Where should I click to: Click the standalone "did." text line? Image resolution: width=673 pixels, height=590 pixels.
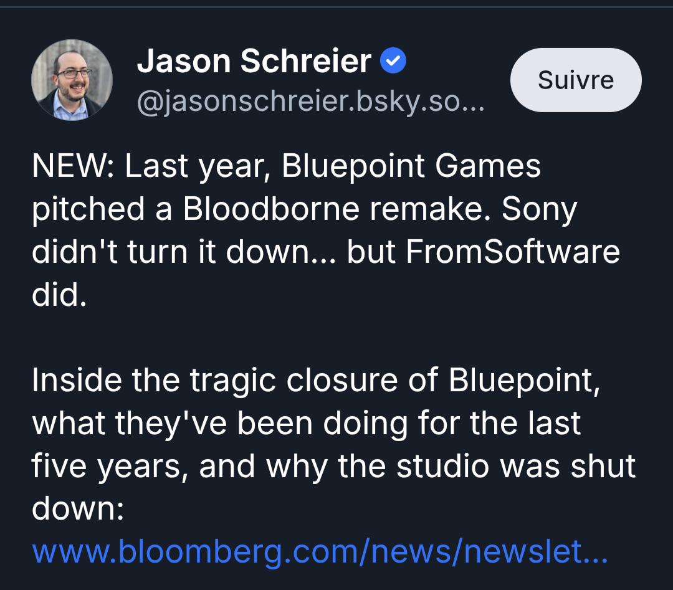[59, 295]
